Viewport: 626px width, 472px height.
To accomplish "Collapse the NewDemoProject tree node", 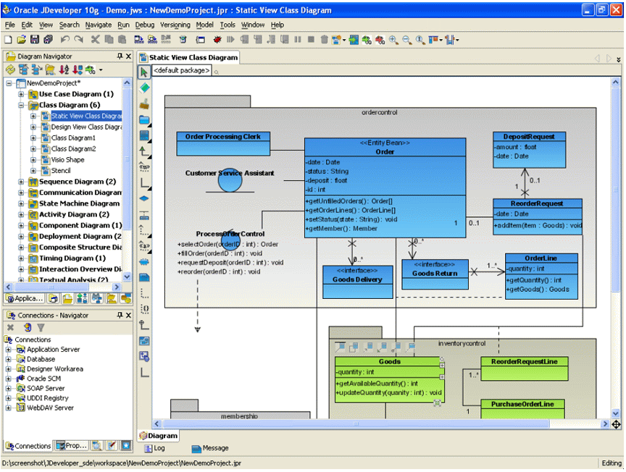I will [9, 83].
